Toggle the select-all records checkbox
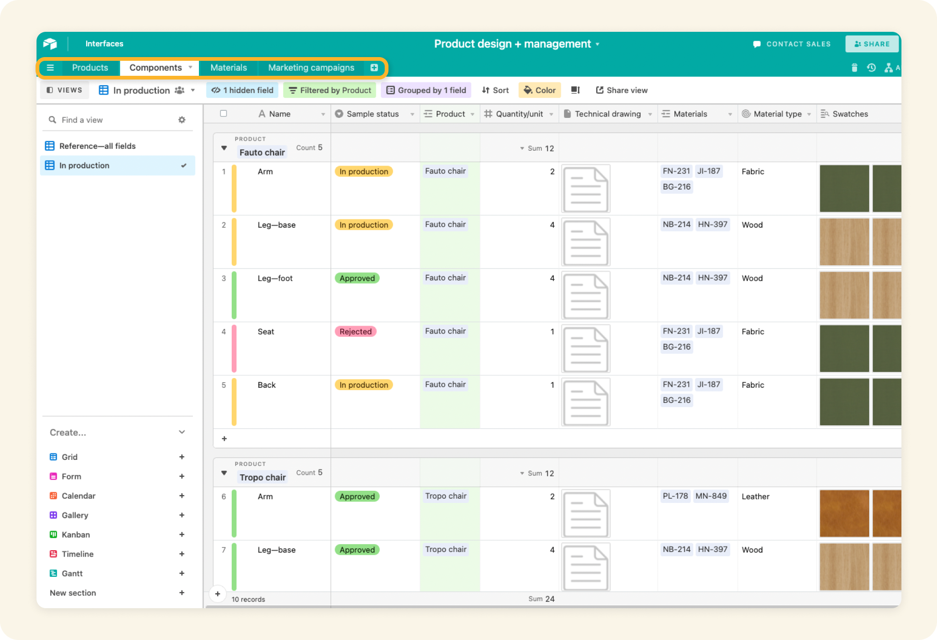 tap(224, 114)
